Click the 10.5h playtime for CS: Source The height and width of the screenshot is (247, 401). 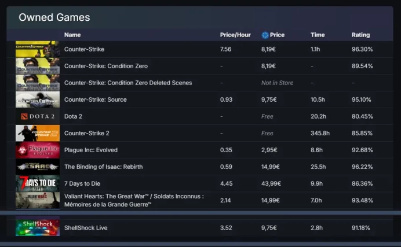point(318,99)
